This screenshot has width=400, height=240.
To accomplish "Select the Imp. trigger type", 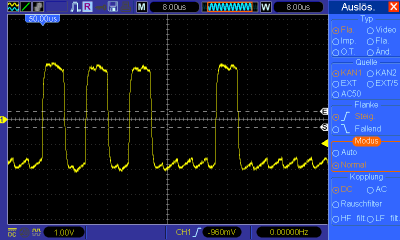I will click(344, 41).
